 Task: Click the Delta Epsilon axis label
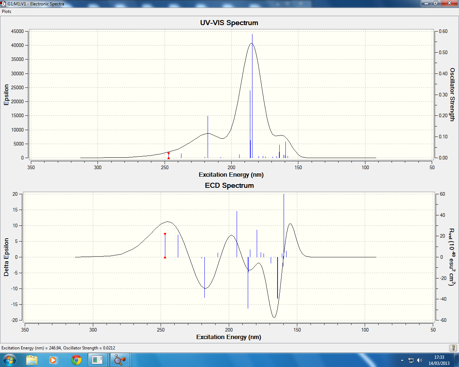click(6, 257)
